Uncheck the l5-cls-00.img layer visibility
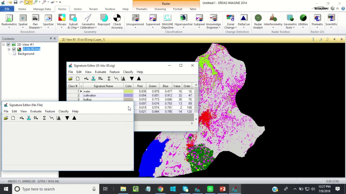 14,49
